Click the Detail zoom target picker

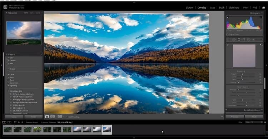coord(228,45)
